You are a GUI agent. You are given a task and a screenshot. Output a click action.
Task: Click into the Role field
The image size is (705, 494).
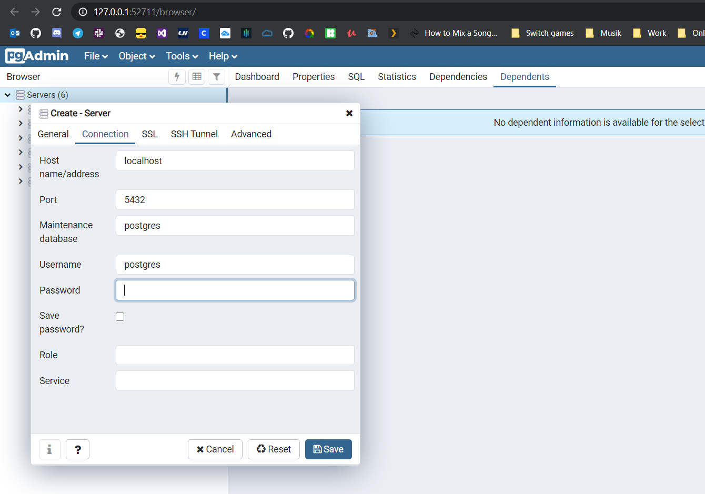point(235,355)
